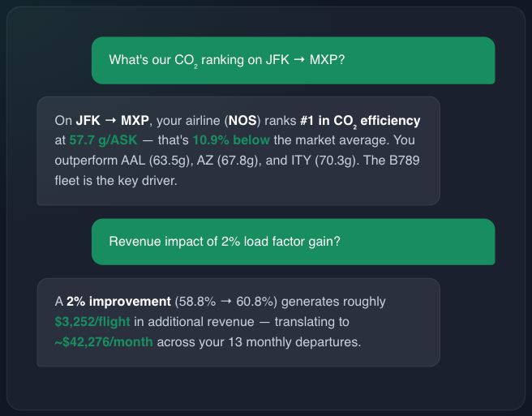Viewport: 532px width, 416px height.
Task: Click the user message about CO₂ ranking
Action: click(x=226, y=60)
